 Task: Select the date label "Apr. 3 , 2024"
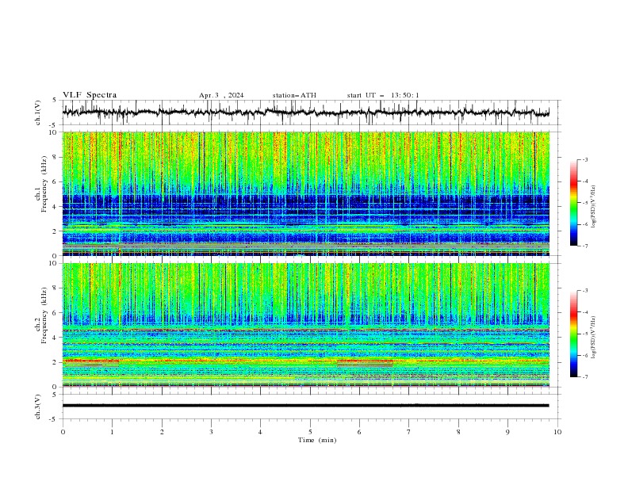(221, 95)
